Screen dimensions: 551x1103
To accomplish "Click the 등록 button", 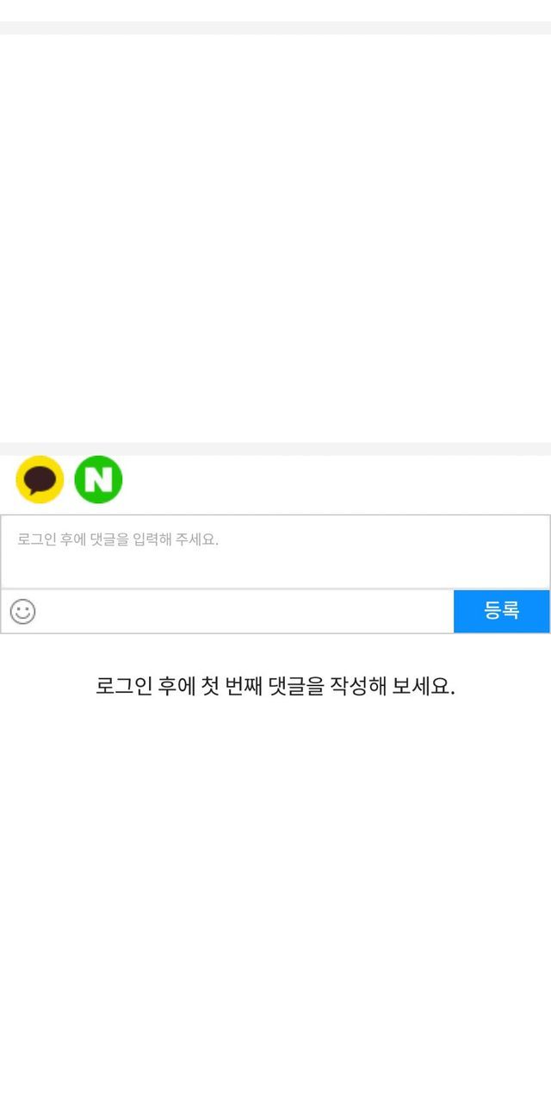I will coord(501,612).
